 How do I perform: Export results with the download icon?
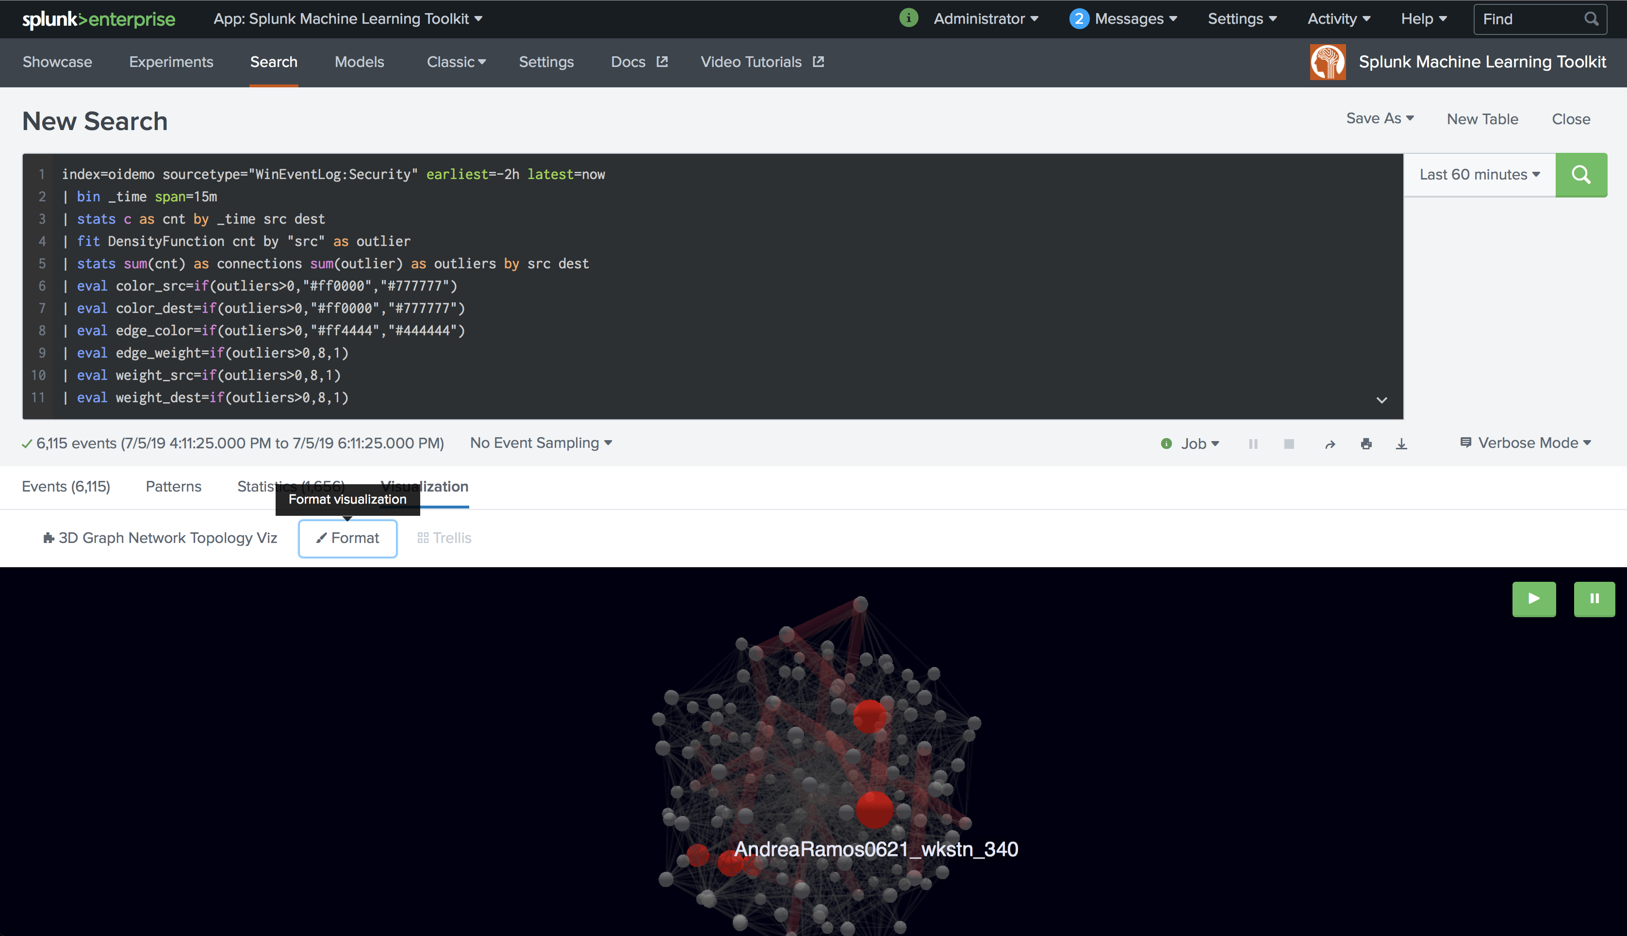click(1401, 443)
